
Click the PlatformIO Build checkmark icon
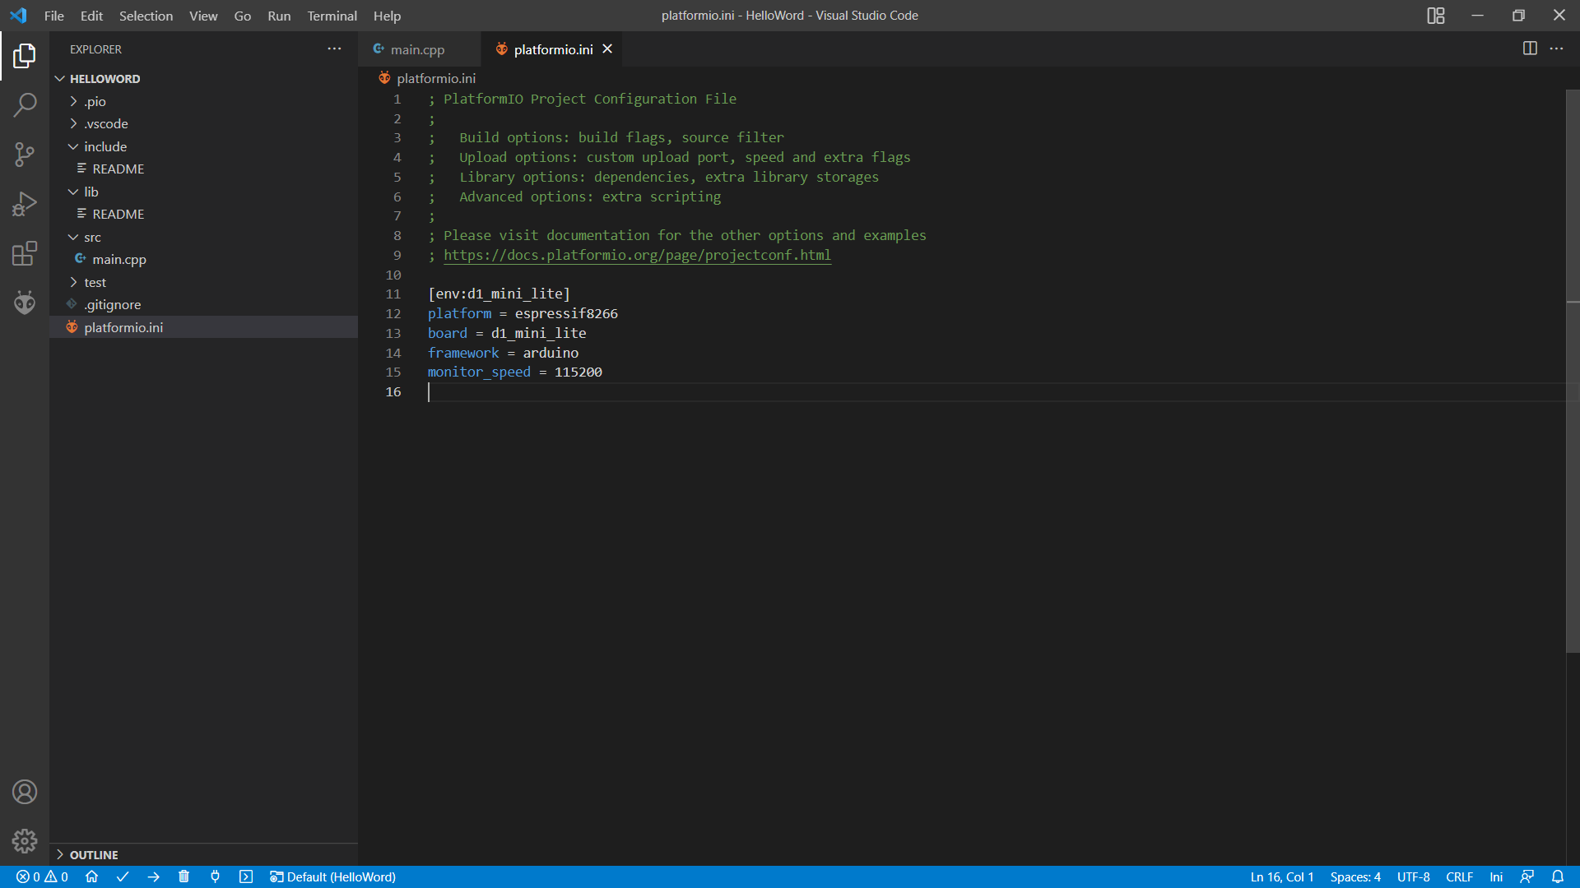pos(123,876)
